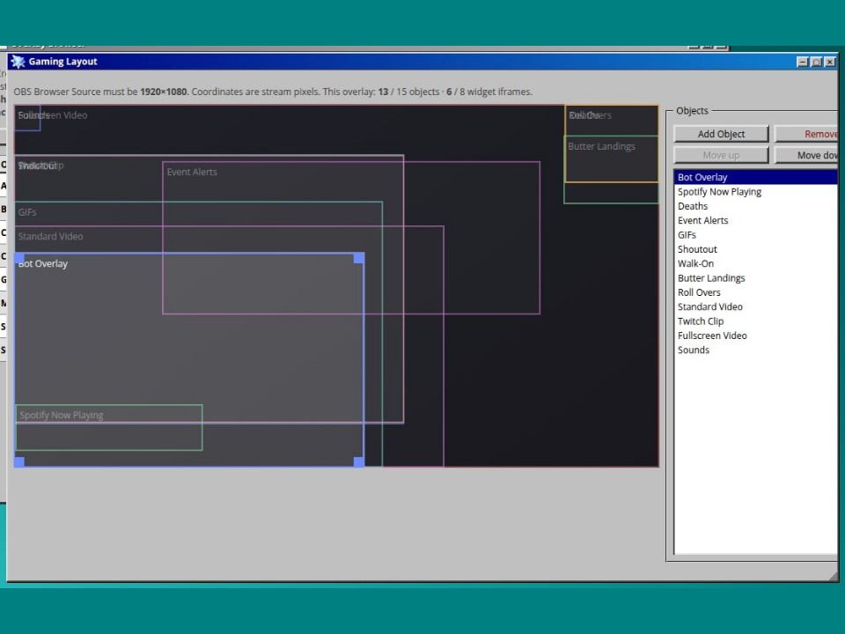
Task: Grab the Bot Overlay bottom-left resize handle
Action: (x=19, y=462)
